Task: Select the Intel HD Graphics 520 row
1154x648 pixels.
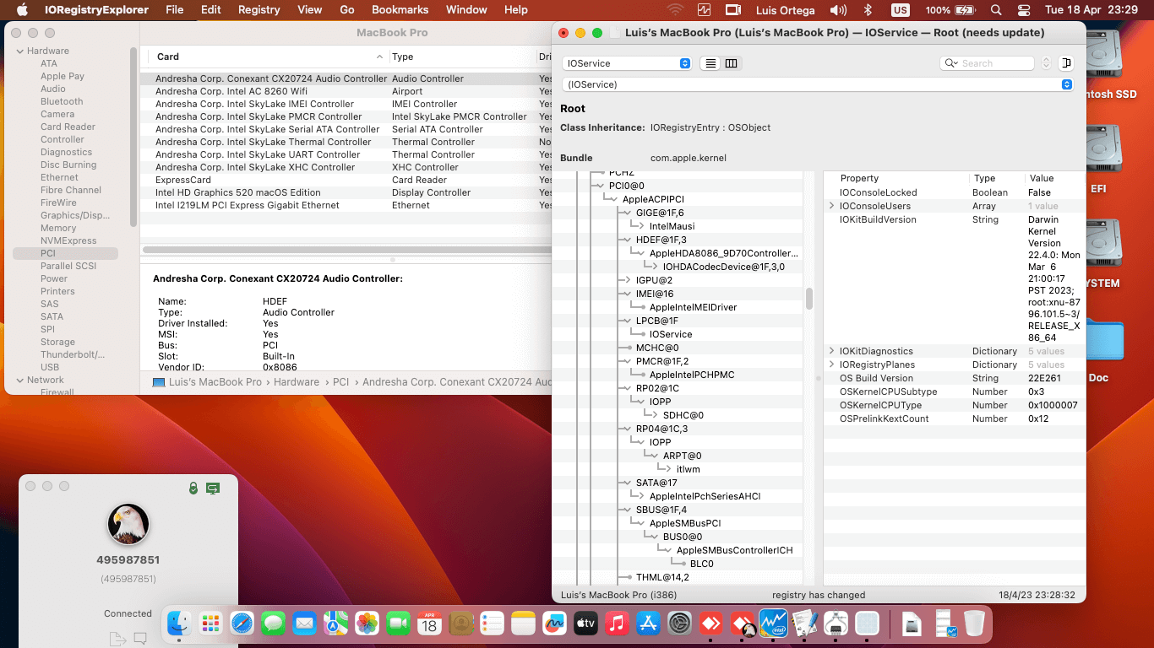Action: coord(346,192)
